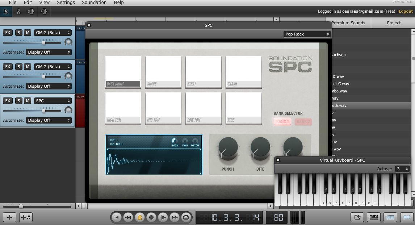Trigger the RIDE pad

coord(244,108)
